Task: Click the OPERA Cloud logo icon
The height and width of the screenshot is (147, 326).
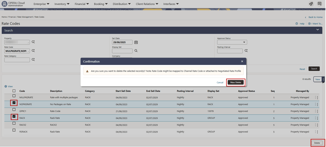Action: (x=4, y=4)
